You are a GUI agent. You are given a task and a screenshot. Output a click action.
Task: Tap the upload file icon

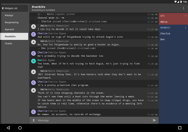[x=34, y=120]
